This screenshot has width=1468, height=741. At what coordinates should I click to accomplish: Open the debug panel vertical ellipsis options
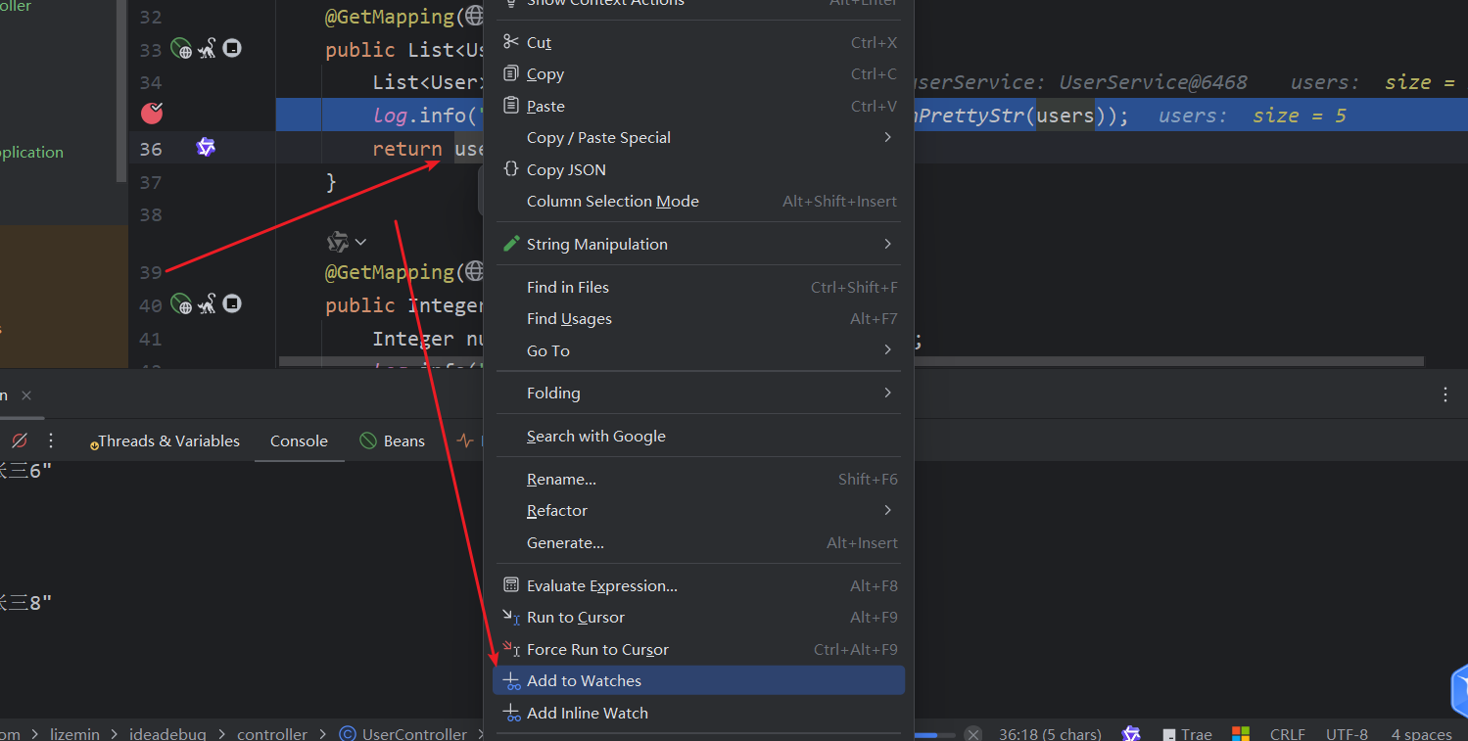coord(1445,395)
